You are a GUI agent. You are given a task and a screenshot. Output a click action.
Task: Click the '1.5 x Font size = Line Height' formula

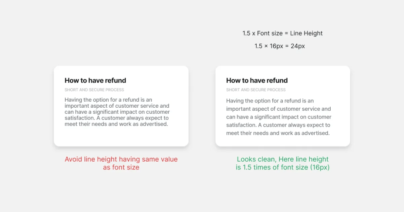tap(282, 33)
